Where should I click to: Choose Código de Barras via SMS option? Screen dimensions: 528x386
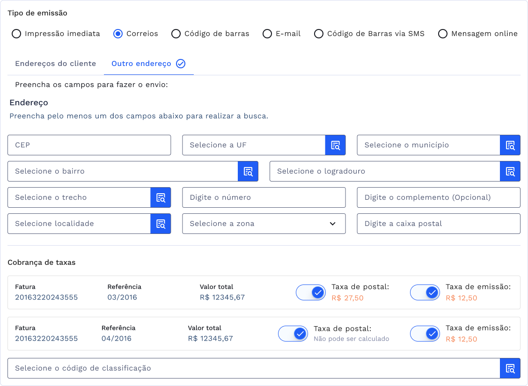tap(319, 34)
